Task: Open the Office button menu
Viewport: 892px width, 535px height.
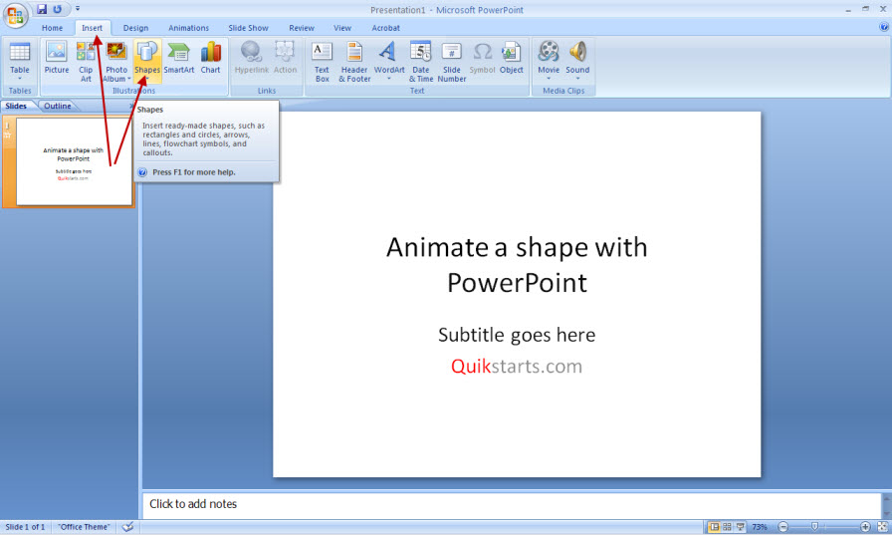Action: [x=15, y=15]
